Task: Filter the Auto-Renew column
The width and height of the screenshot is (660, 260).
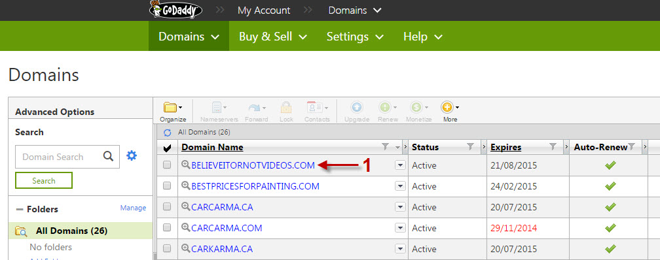Action: click(631, 146)
